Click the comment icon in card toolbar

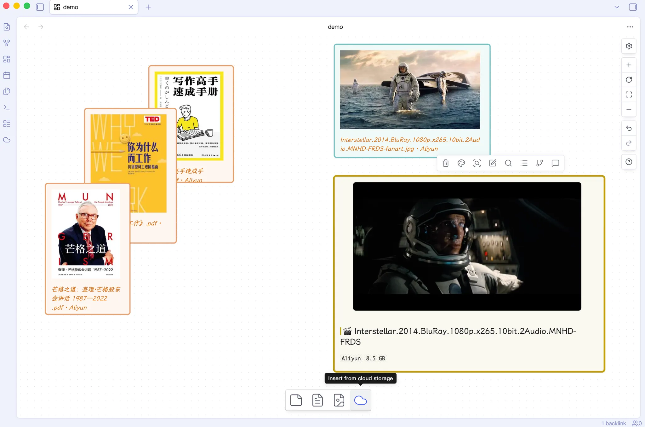(x=555, y=163)
